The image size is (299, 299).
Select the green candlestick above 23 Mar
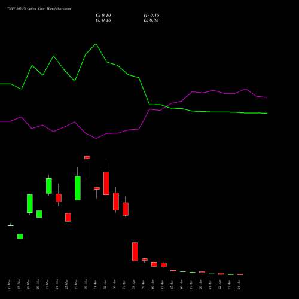[x=49, y=186]
